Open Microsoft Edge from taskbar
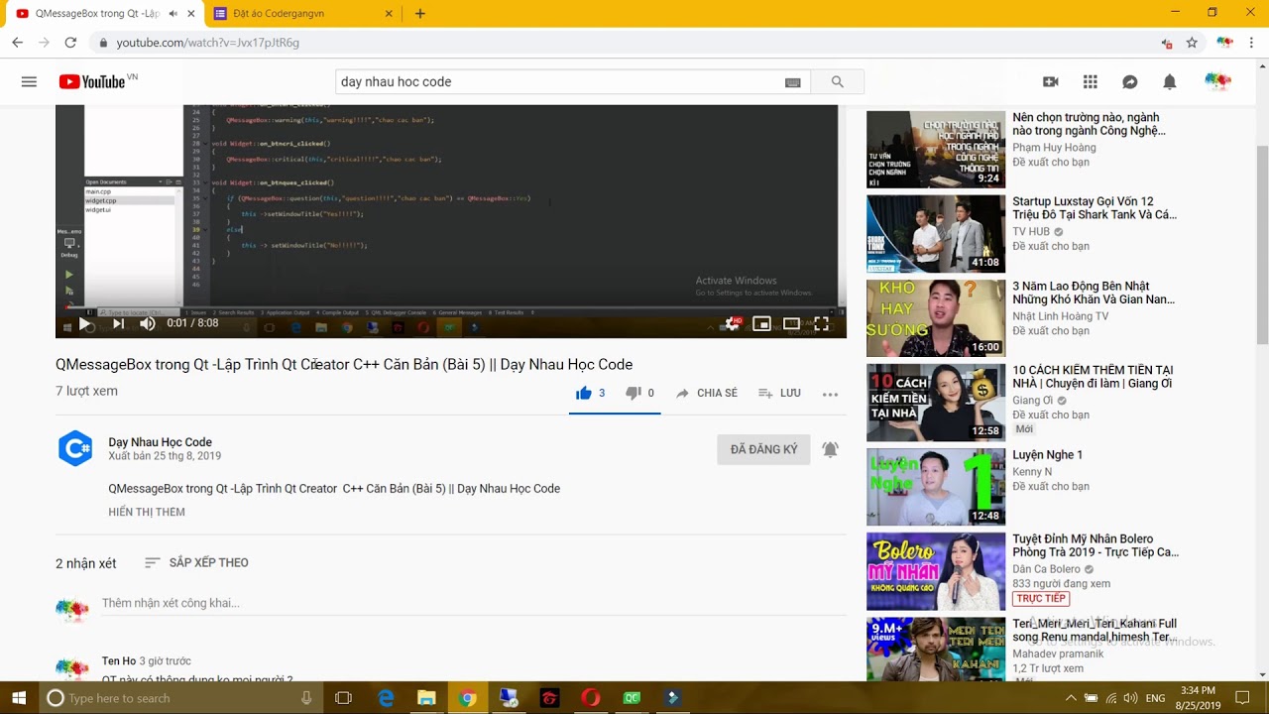 click(x=386, y=698)
